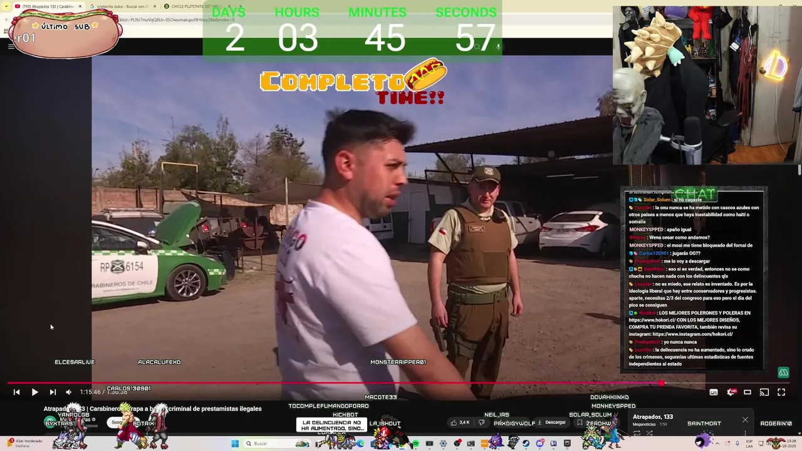This screenshot has height=451, width=802.
Task: Click the red progress bar scrubber dot
Action: click(x=662, y=383)
